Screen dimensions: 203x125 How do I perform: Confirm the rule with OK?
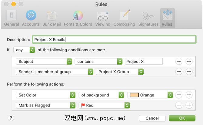coord(182,118)
